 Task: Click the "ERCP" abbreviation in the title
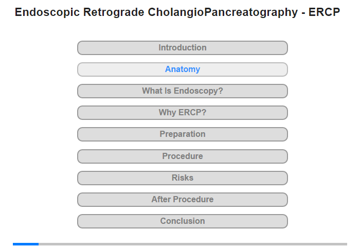[x=324, y=12]
